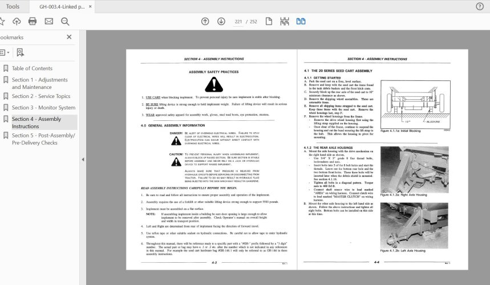Jump to Section 3 - Monitor System bookmark
This screenshot has height=285, width=490.
(43, 108)
